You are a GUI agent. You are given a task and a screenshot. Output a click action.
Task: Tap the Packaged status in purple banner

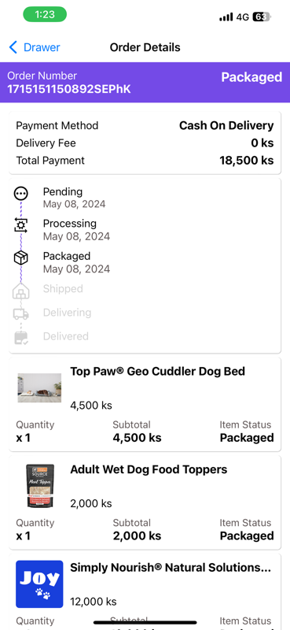[x=251, y=77]
